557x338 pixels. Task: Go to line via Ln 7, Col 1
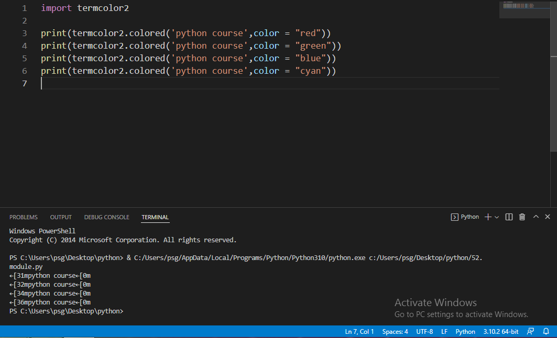coord(359,332)
